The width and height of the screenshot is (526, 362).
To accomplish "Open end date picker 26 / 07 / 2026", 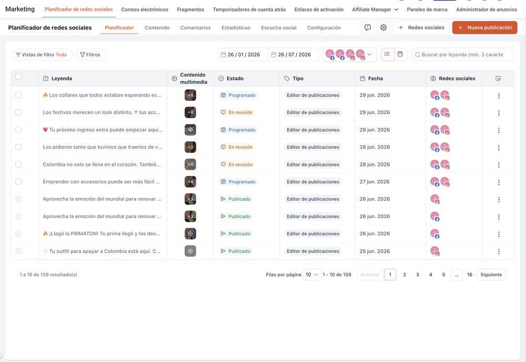I will (294, 55).
